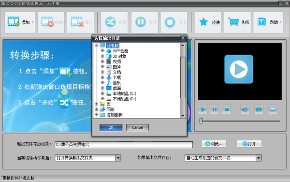
Task: Expand the 视频 node
Action: (102, 61)
